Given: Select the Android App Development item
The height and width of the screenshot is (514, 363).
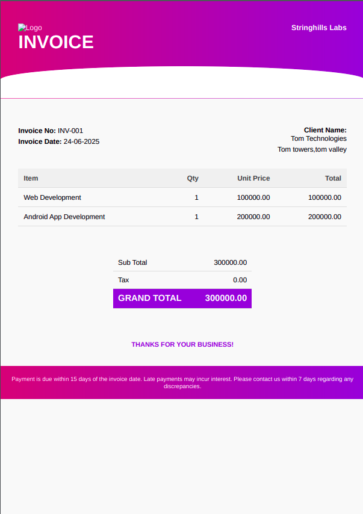Looking at the screenshot, I should [64, 217].
